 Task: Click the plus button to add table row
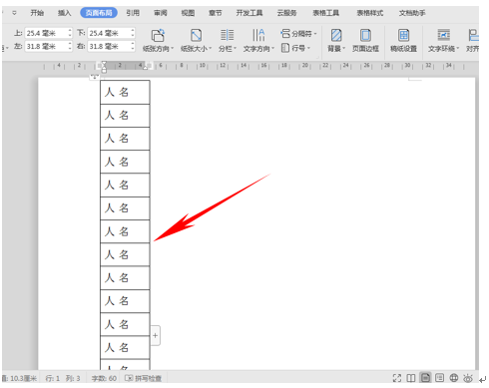click(x=156, y=335)
